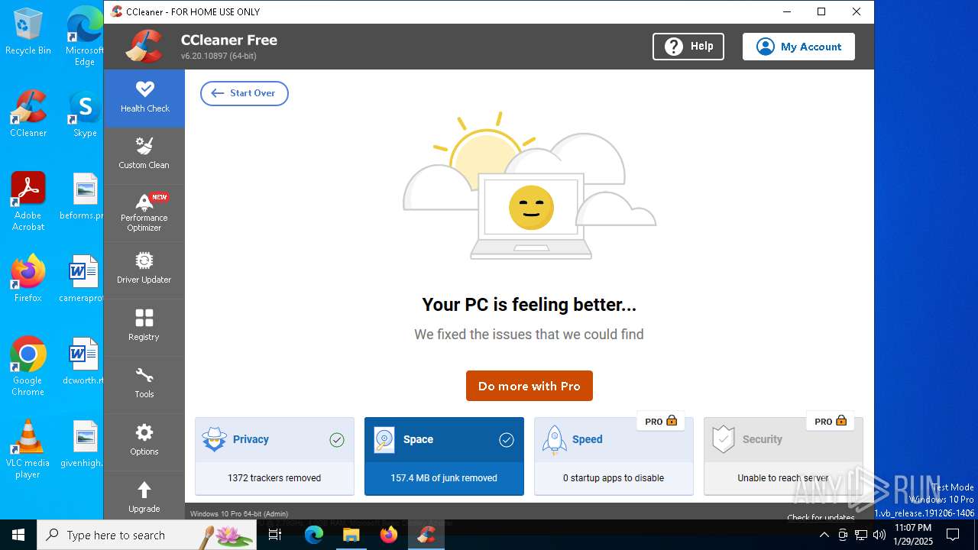Open the Tools section
978x550 pixels.
(144, 384)
